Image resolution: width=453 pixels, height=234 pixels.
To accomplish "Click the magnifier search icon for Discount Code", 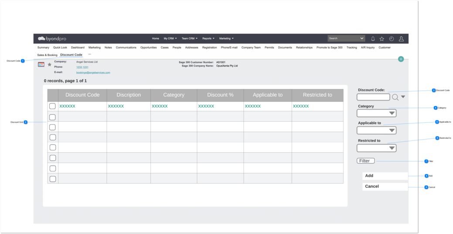I will 395,97.
